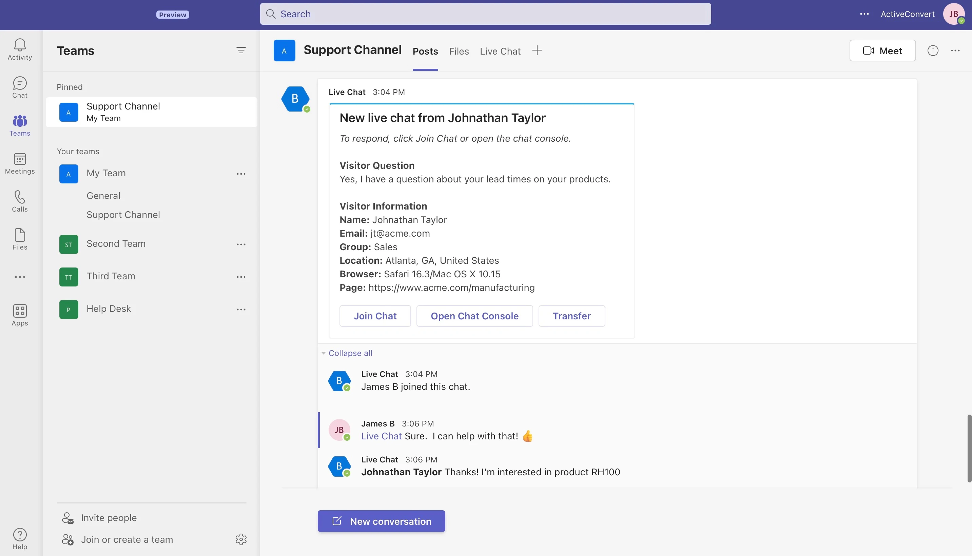Screen dimensions: 972x556
Task: Select the Calls icon in sidebar
Action: [19, 200]
